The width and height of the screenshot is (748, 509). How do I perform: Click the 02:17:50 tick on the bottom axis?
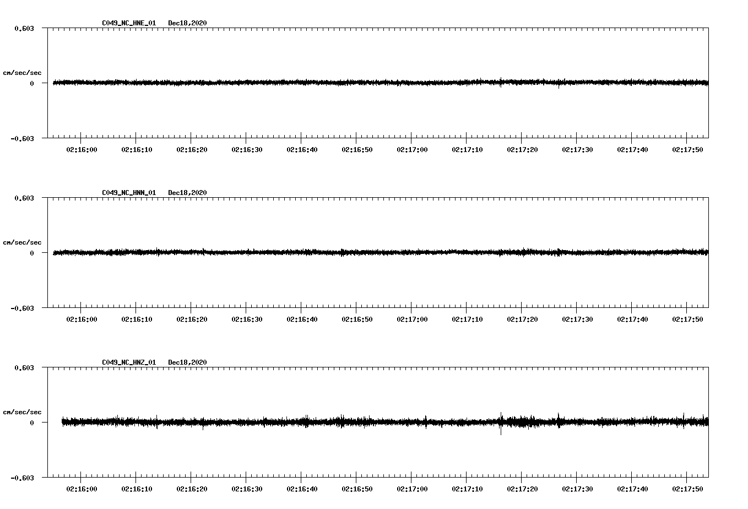tap(689, 488)
